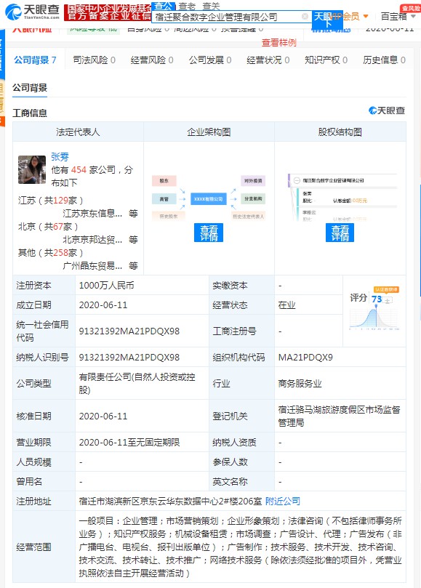Screen dimensions: 421x588
Task: Click the 北京（共67家）region entry
Action: click(48, 227)
